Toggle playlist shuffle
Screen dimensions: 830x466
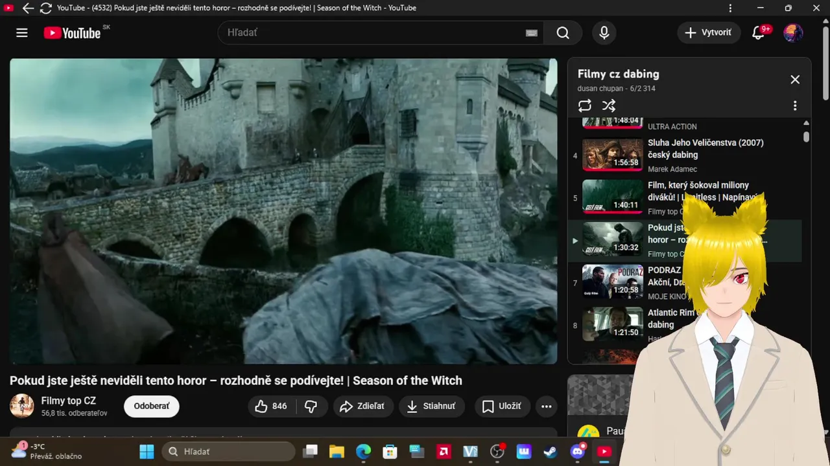coord(608,105)
